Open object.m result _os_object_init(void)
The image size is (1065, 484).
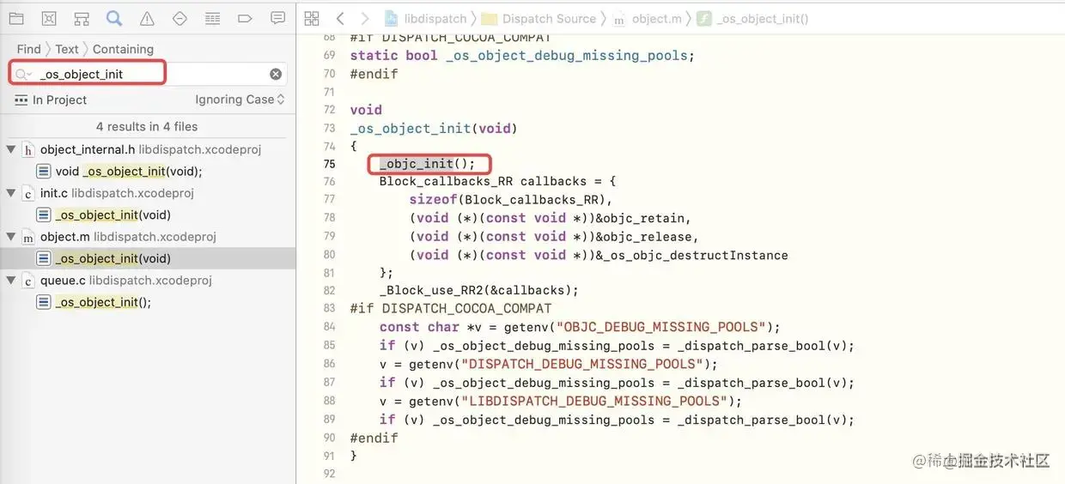pos(148,258)
